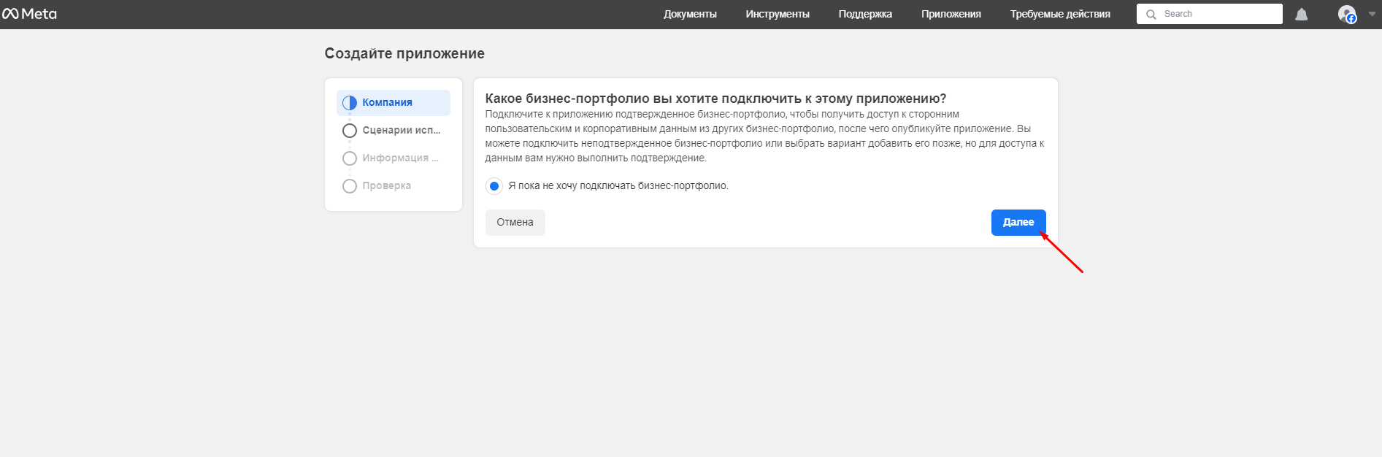Click the Информация step circle icon
The width and height of the screenshot is (1382, 457).
point(350,158)
